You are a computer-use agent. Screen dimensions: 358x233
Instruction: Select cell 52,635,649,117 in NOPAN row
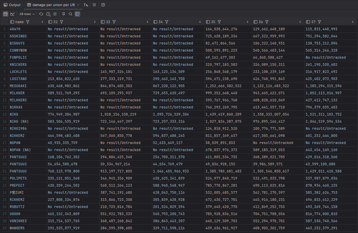click(x=178, y=143)
